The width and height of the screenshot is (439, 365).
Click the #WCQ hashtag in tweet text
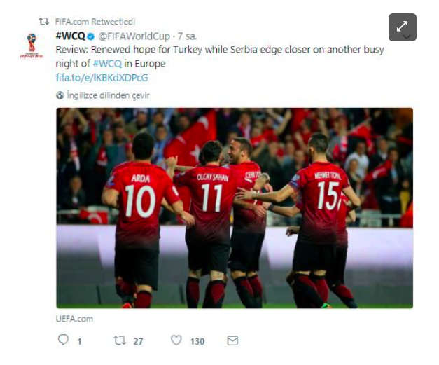[x=107, y=64]
